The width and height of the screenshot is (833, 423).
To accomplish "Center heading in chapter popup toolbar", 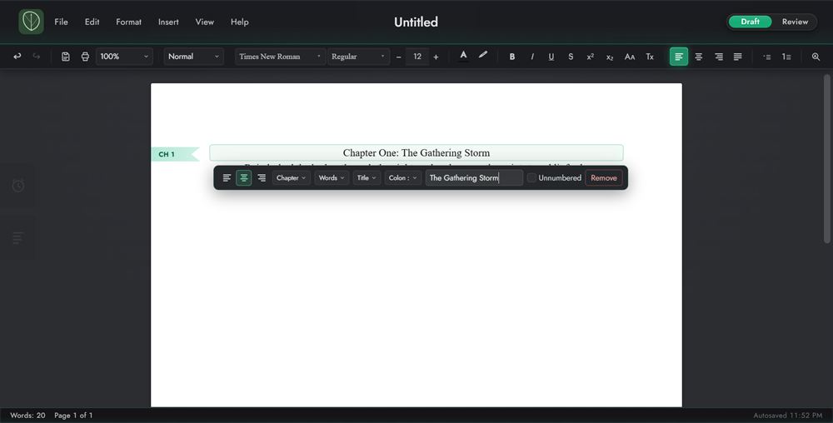I will tap(244, 178).
